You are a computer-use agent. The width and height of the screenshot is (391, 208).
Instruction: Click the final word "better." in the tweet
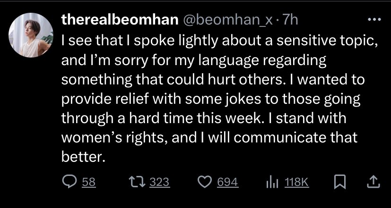click(82, 157)
